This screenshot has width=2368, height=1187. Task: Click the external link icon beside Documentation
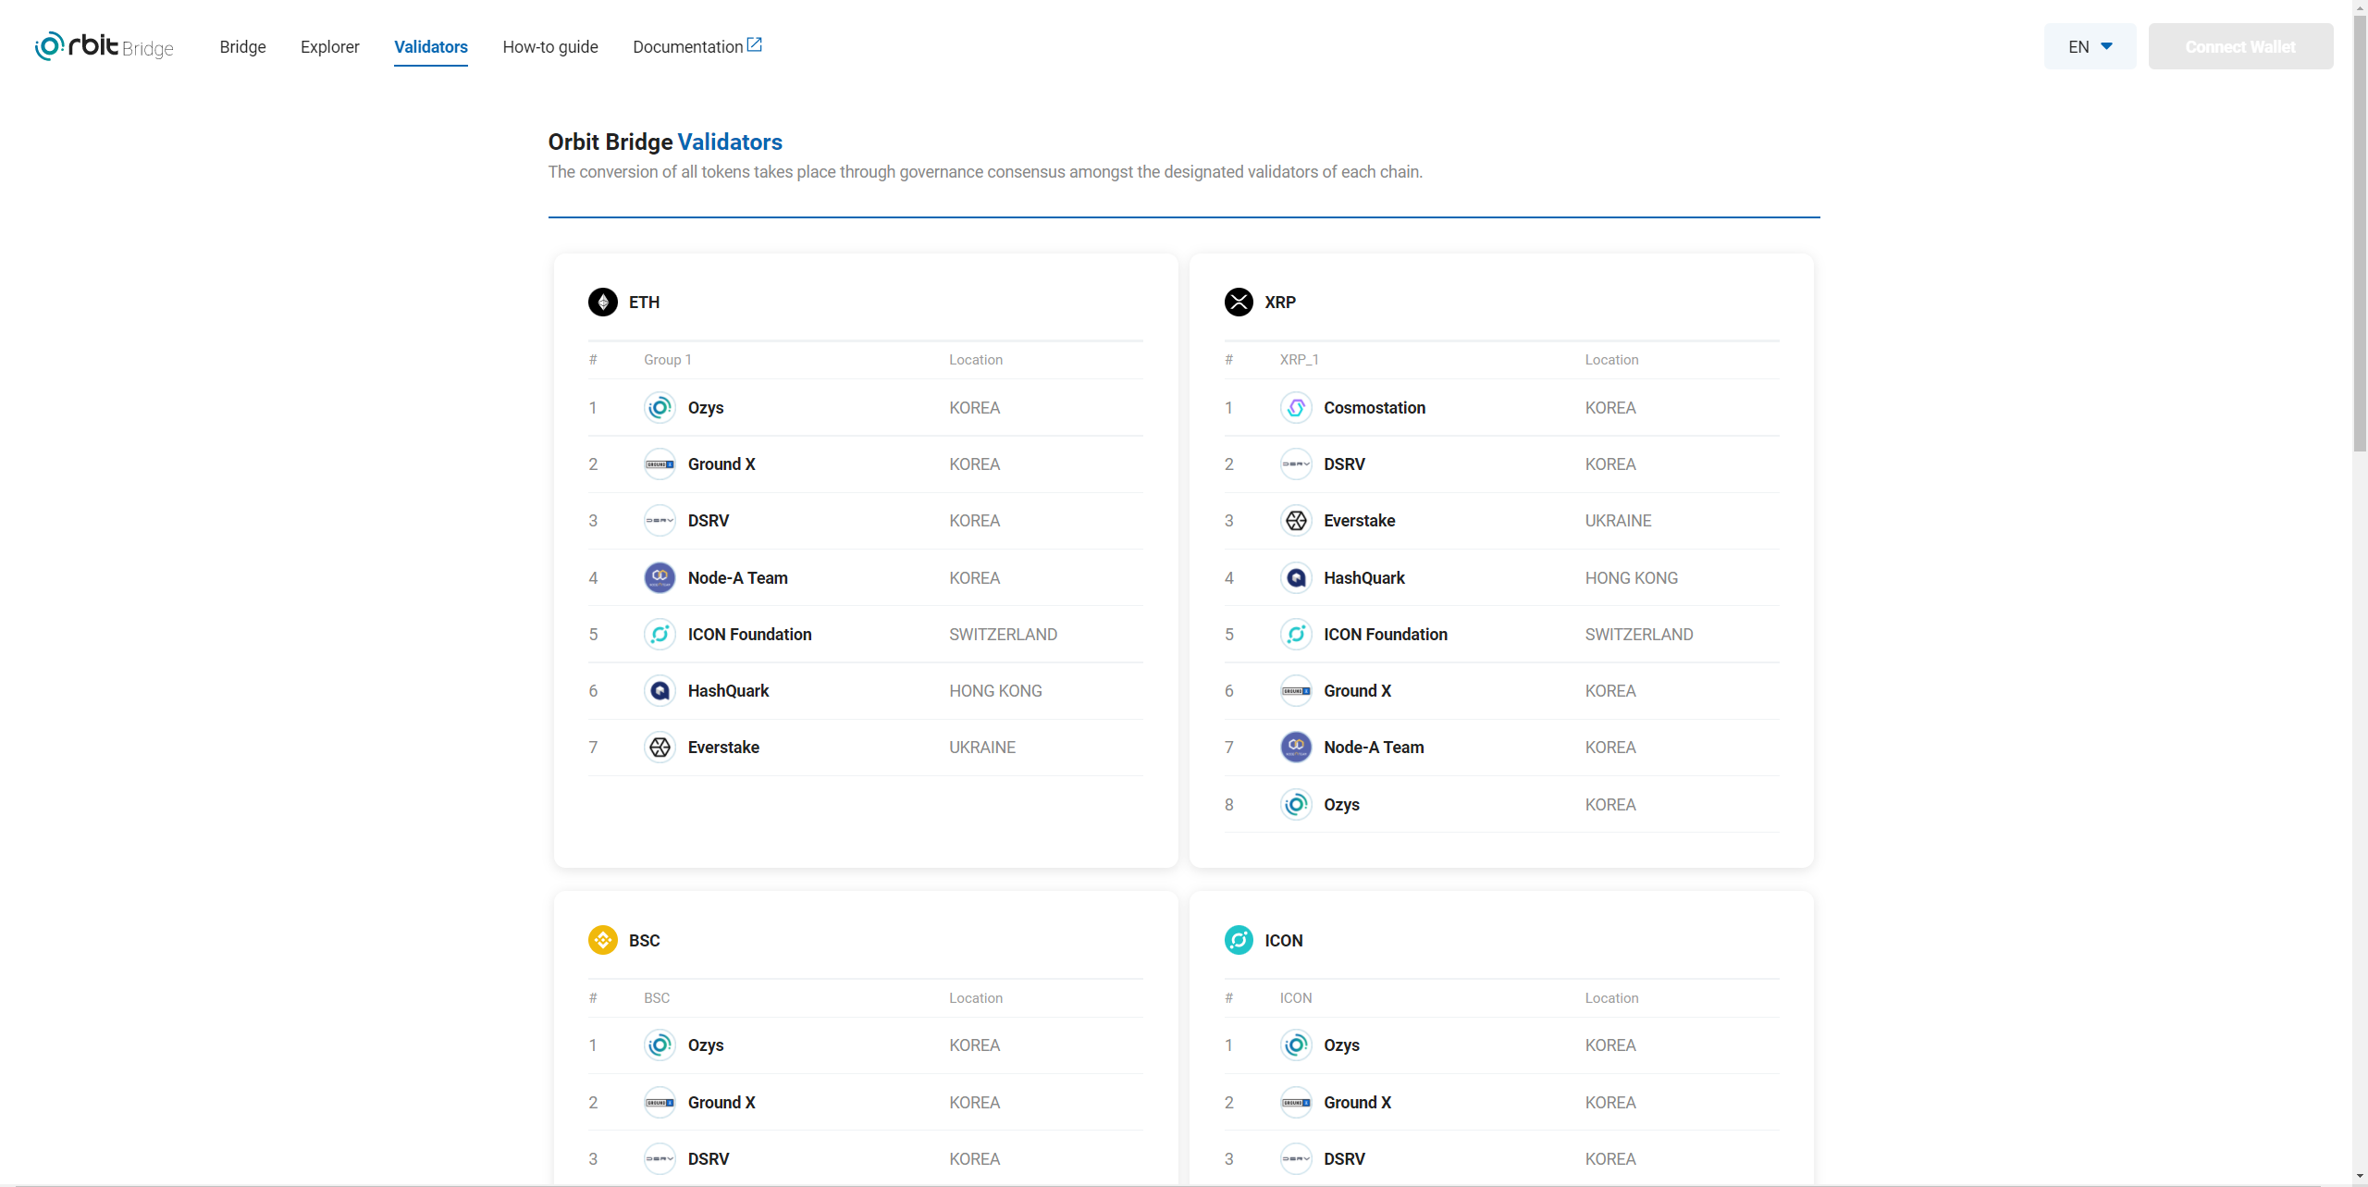coord(755,44)
